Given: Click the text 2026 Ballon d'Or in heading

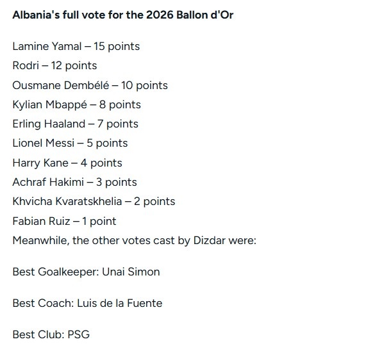Looking at the screenshot, I should coord(190,15).
